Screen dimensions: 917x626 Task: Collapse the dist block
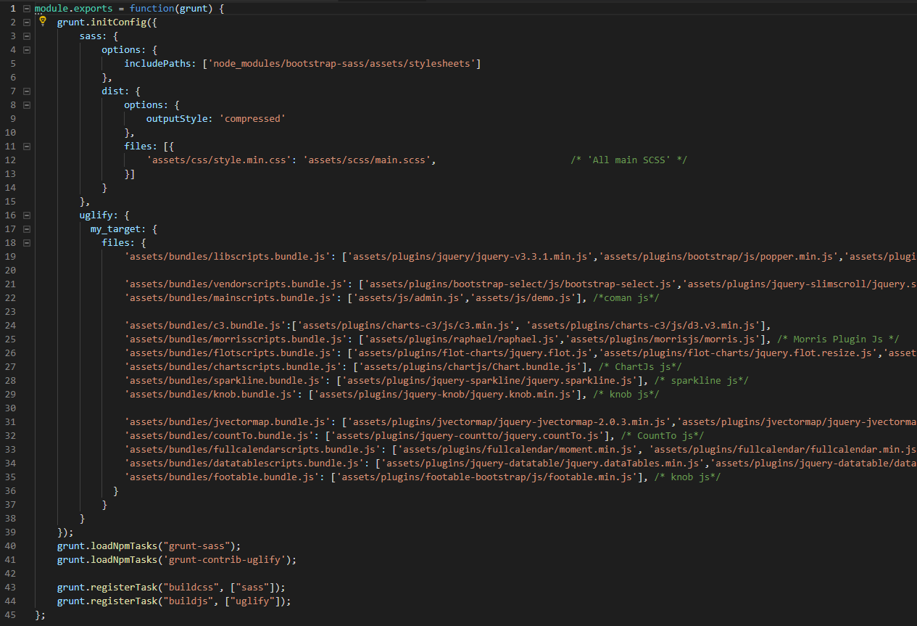(27, 91)
